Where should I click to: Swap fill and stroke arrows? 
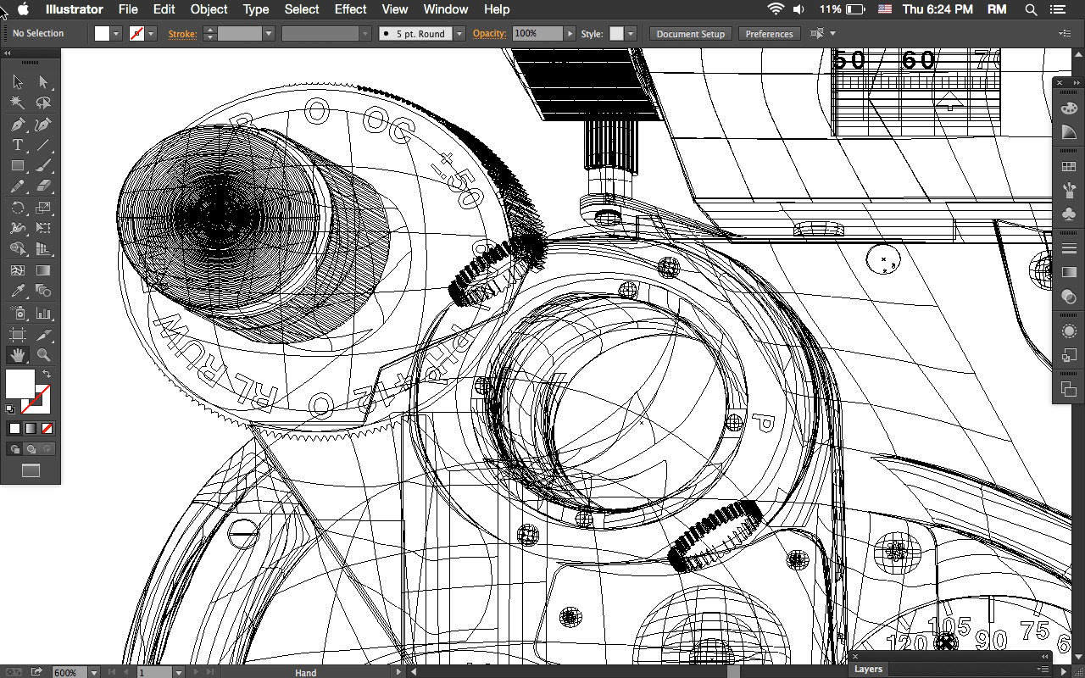point(47,374)
